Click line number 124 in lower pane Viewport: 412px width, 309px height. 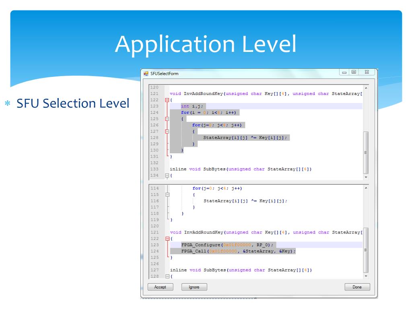[155, 251]
